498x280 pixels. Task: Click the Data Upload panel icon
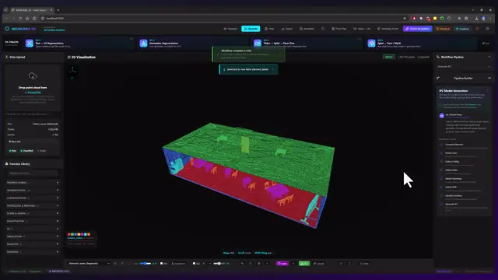click(x=6, y=57)
